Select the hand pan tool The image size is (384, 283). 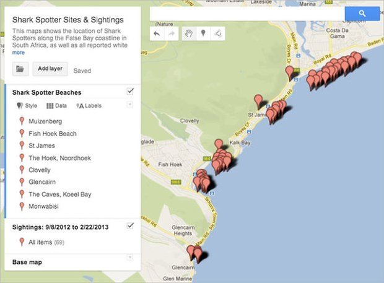point(189,33)
